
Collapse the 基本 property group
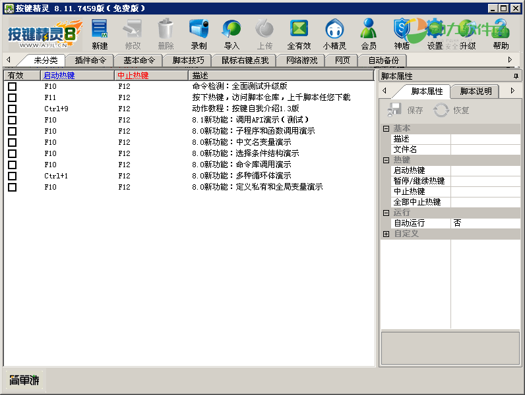(x=386, y=128)
